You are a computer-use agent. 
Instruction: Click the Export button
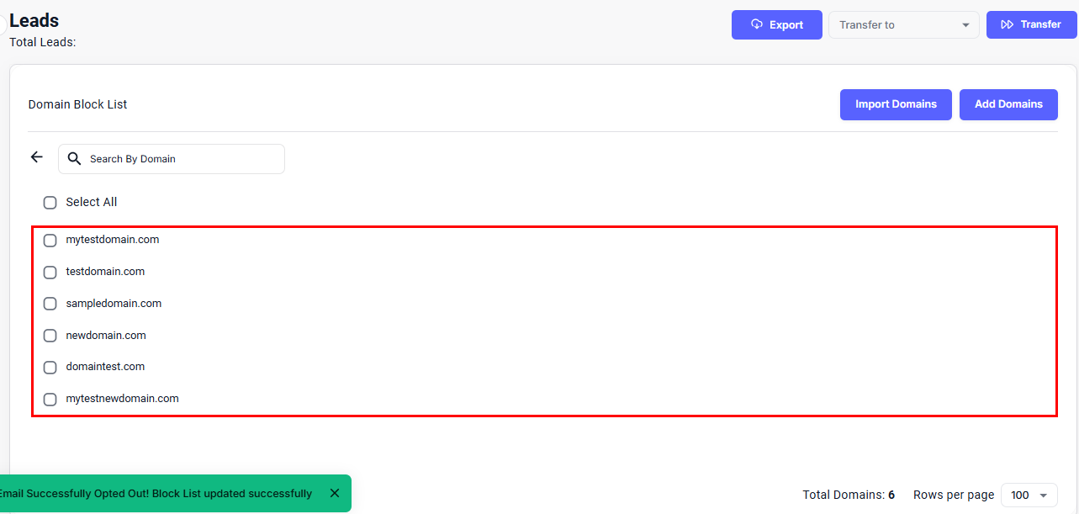pos(776,25)
